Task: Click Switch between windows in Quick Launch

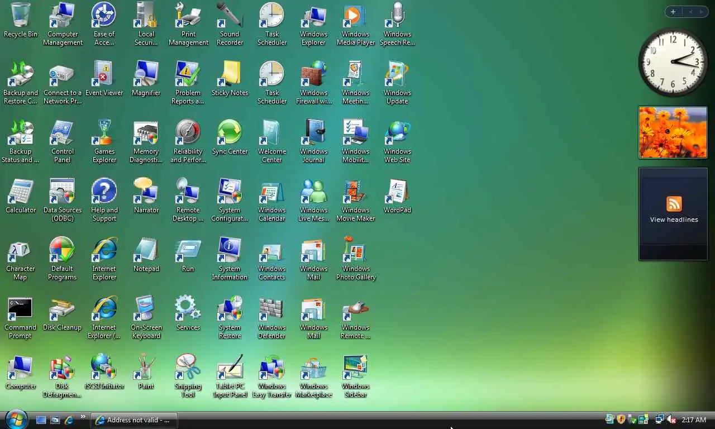Action: pyautogui.click(x=55, y=420)
